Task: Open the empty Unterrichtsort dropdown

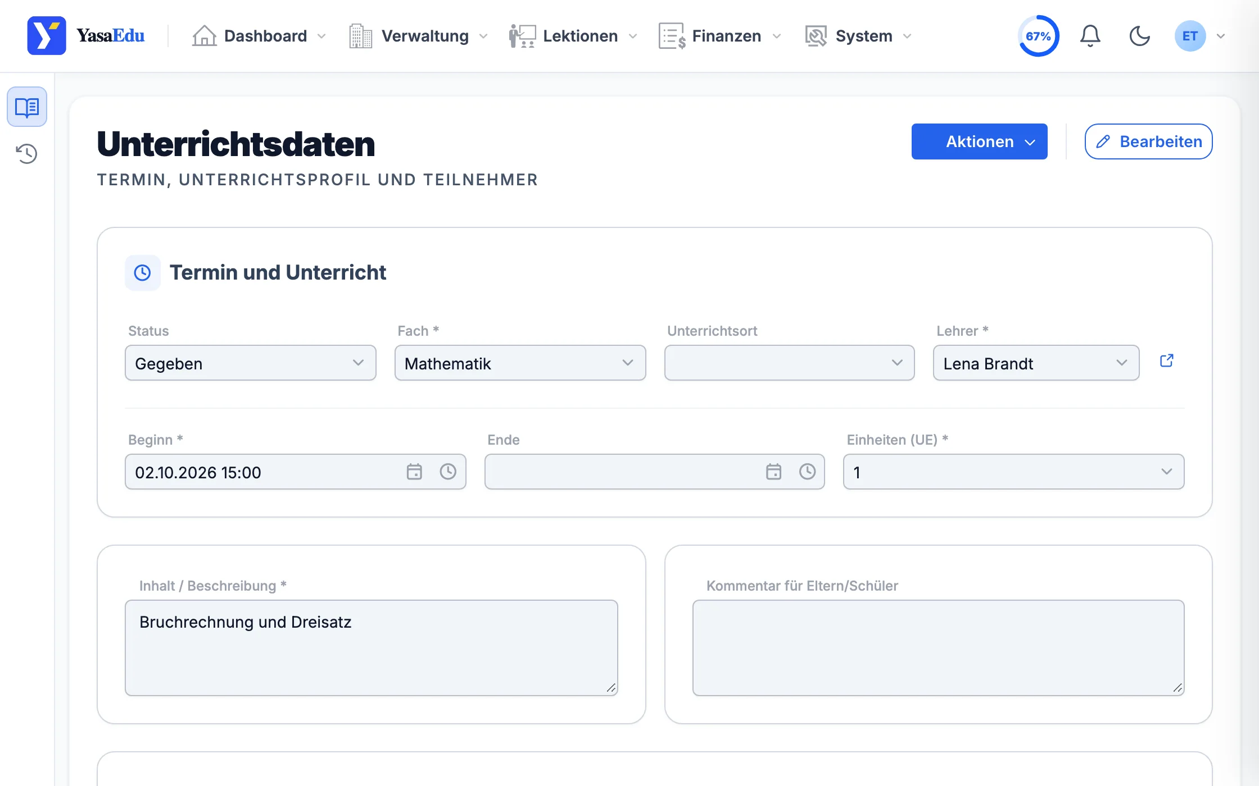Action: click(789, 363)
